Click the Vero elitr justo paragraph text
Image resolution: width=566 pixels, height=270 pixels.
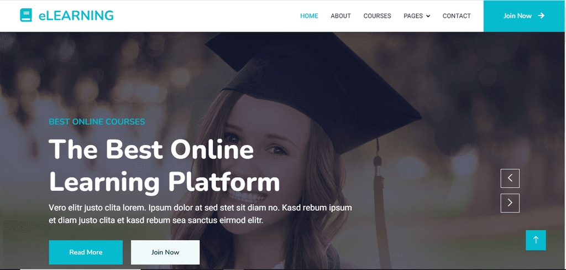(200, 214)
